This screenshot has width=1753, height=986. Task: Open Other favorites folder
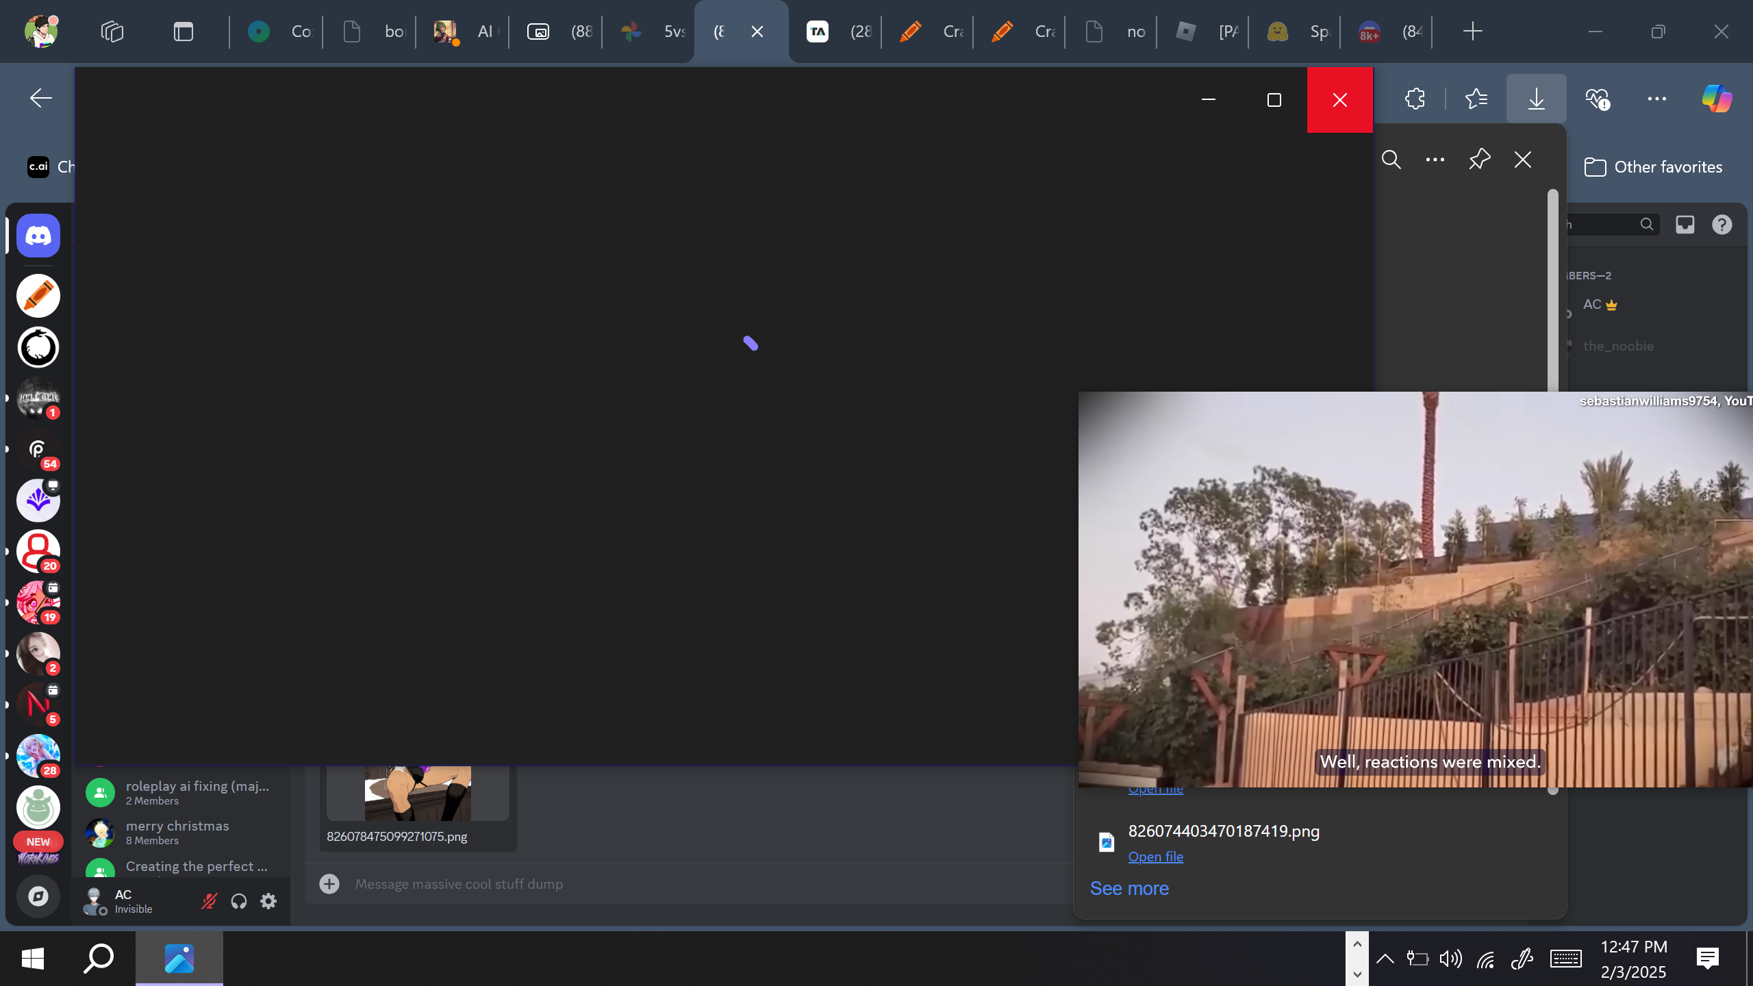coord(1653,167)
